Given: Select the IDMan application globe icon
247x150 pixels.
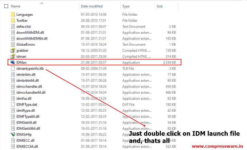Looking at the screenshot, I should [x=13, y=62].
